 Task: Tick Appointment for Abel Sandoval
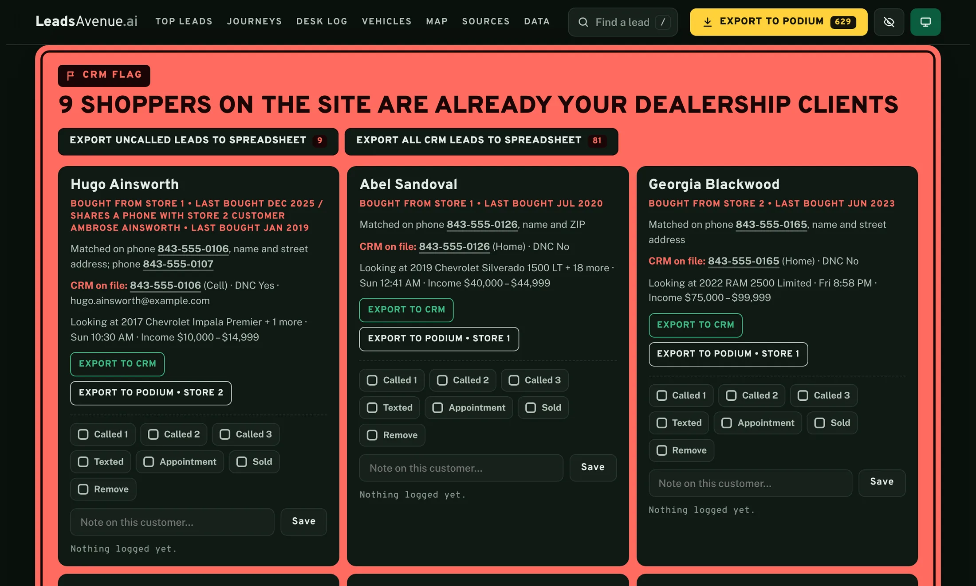click(x=468, y=408)
